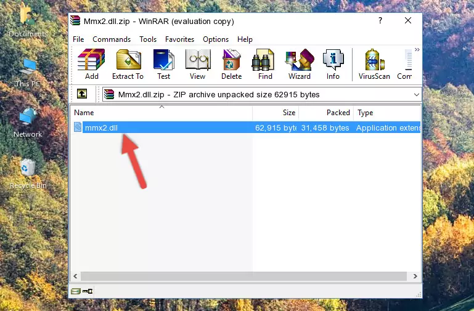This screenshot has height=311, width=474.
Task: Click the question mark help button
Action: pyautogui.click(x=380, y=20)
